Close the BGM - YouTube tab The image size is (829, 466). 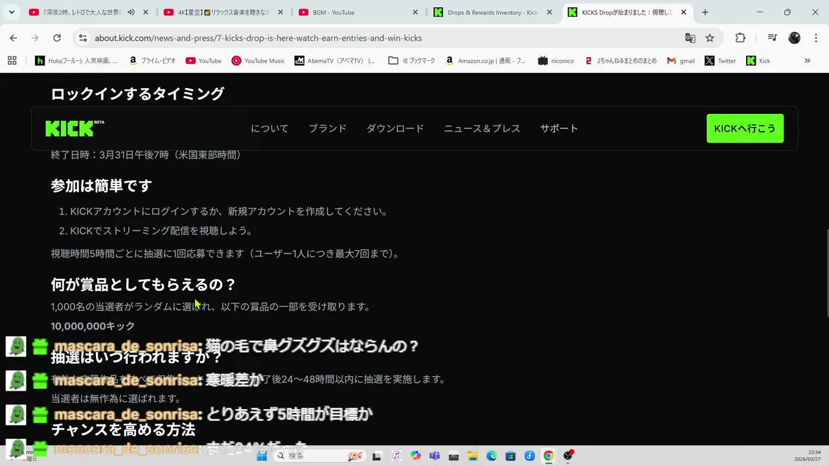pyautogui.click(x=414, y=12)
